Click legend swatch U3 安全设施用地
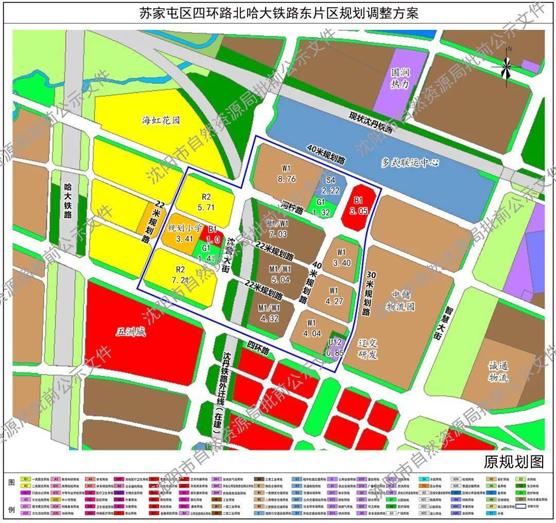Image resolution: width=556 pixels, height=523 pixels. tap(362, 513)
